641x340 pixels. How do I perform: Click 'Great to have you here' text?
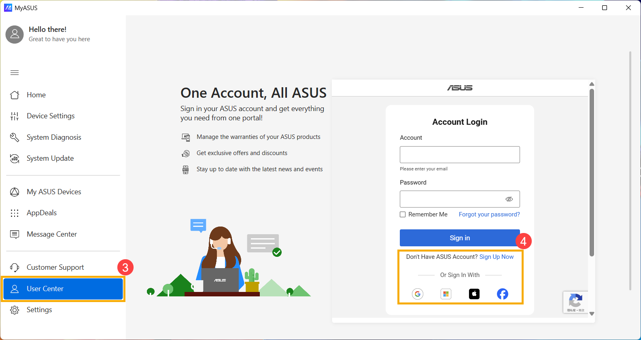[x=59, y=39]
